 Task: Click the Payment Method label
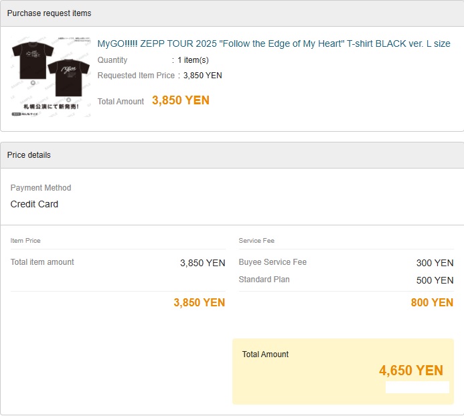(41, 188)
